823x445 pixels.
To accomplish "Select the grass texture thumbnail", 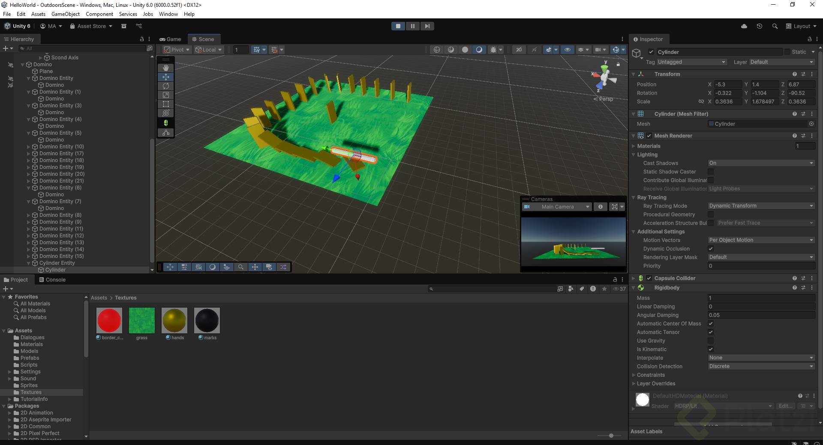I will coord(142,320).
